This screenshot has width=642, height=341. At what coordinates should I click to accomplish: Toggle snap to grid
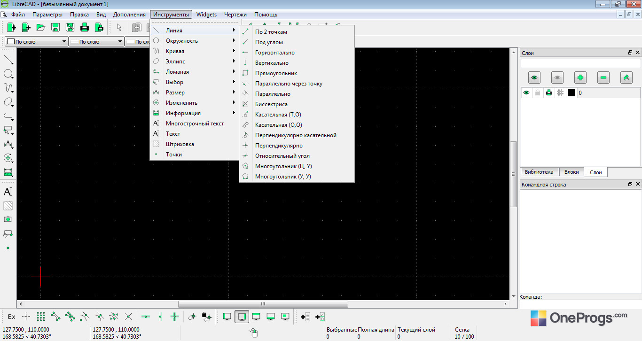[x=41, y=317]
